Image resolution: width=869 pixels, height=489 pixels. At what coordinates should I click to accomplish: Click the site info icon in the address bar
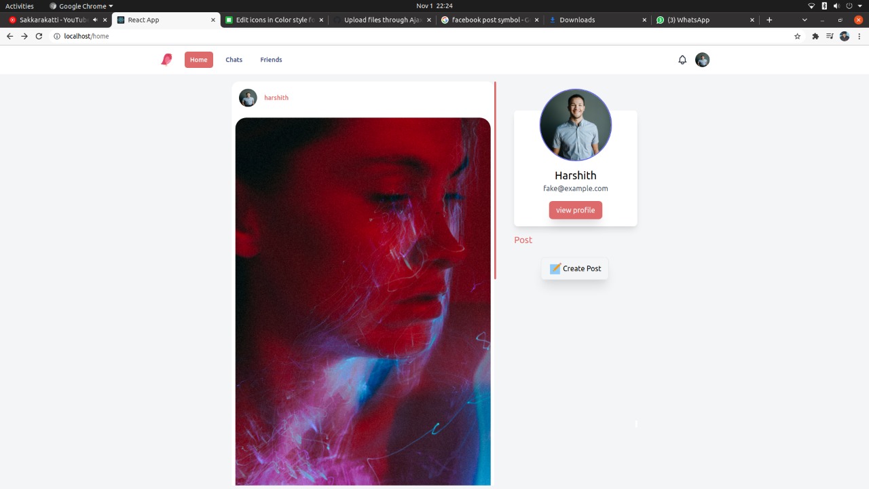click(57, 36)
